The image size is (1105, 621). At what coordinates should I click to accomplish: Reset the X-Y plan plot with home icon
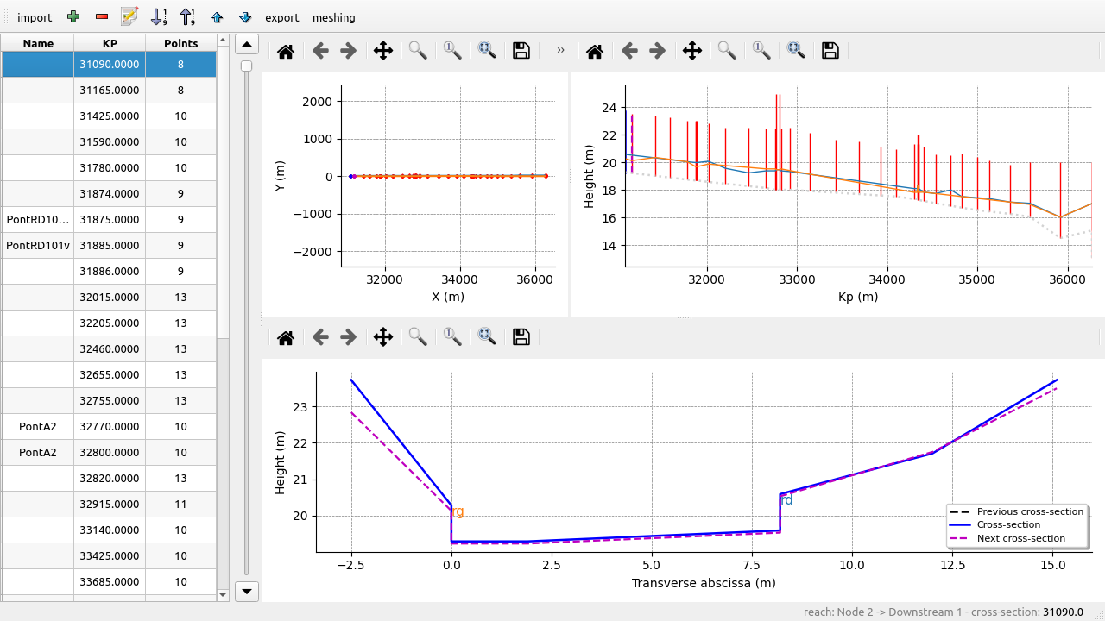click(286, 51)
